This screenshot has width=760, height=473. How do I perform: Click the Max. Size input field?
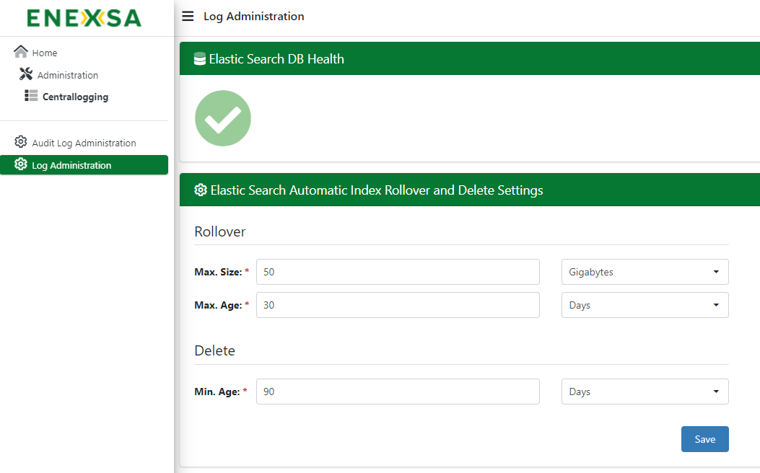coord(398,272)
